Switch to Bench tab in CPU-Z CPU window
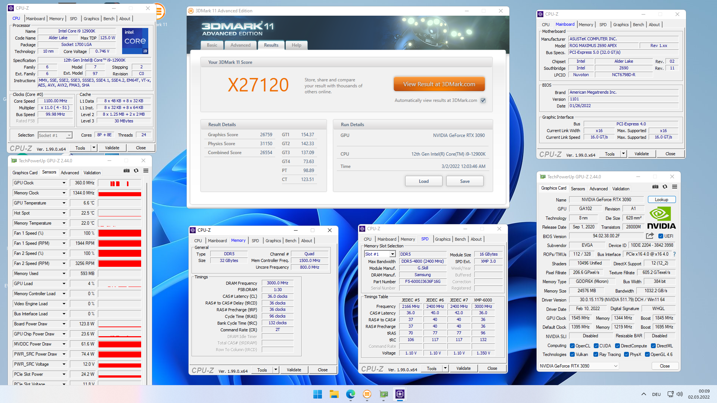Image resolution: width=717 pixels, height=403 pixels. 109,19
